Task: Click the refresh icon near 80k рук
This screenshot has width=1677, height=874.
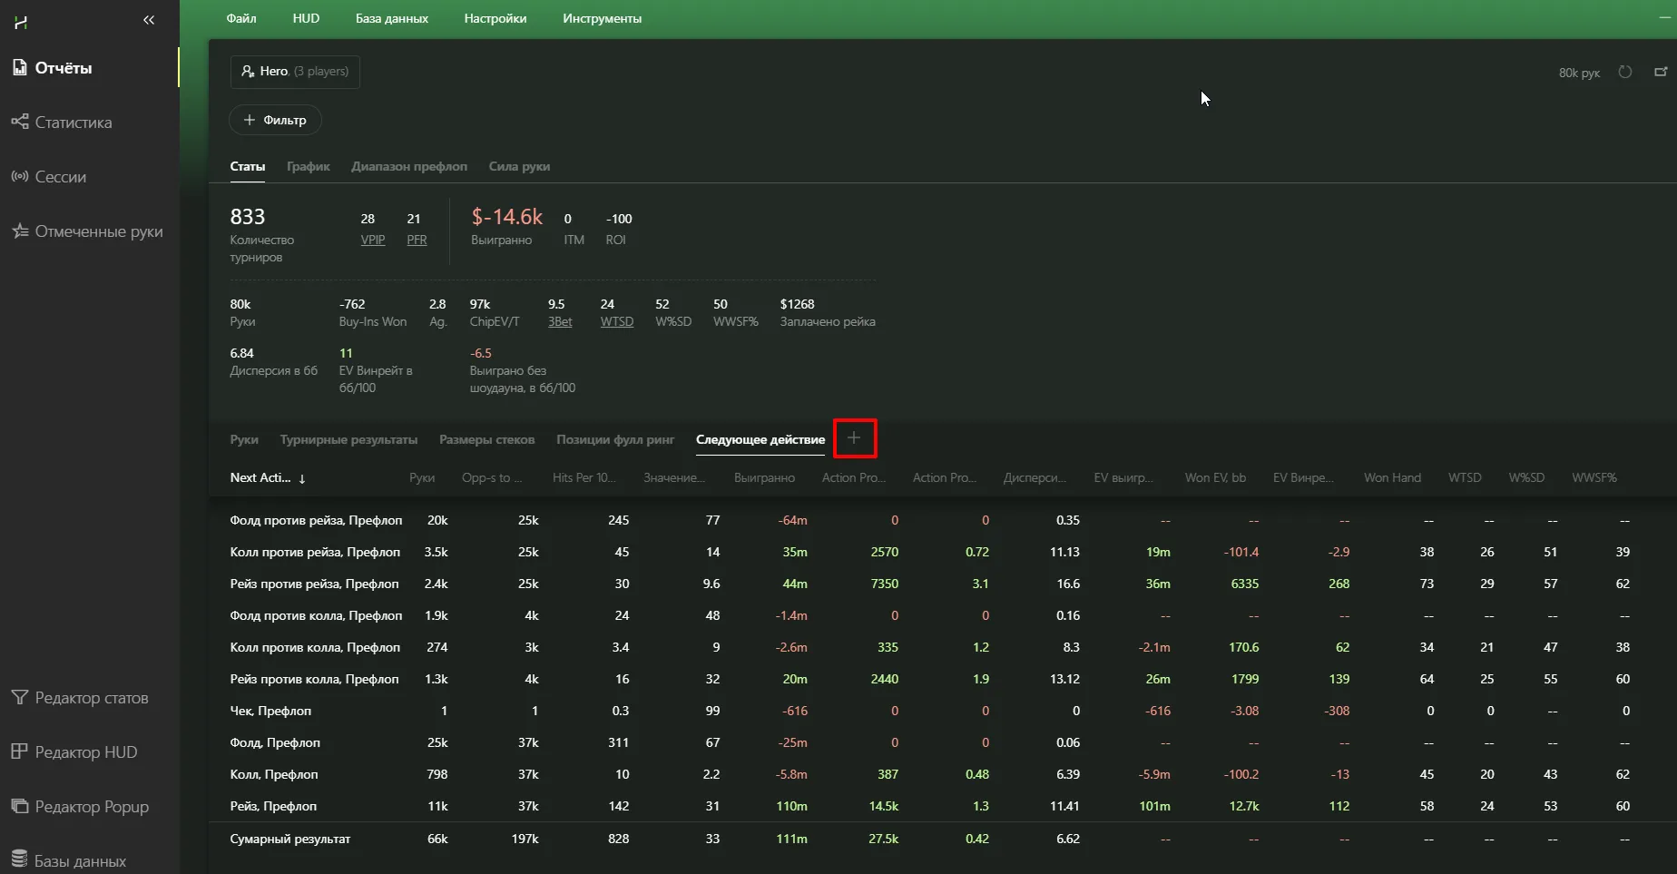Action: pos(1625,72)
